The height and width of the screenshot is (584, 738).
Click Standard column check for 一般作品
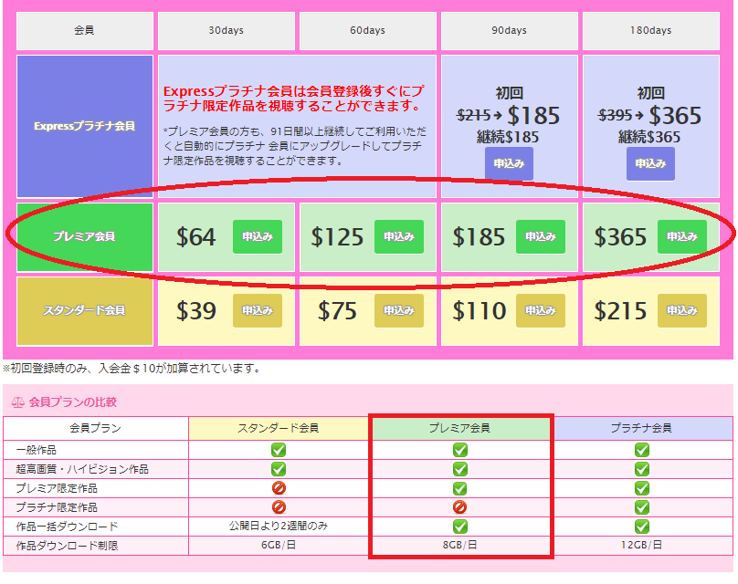pos(279,450)
